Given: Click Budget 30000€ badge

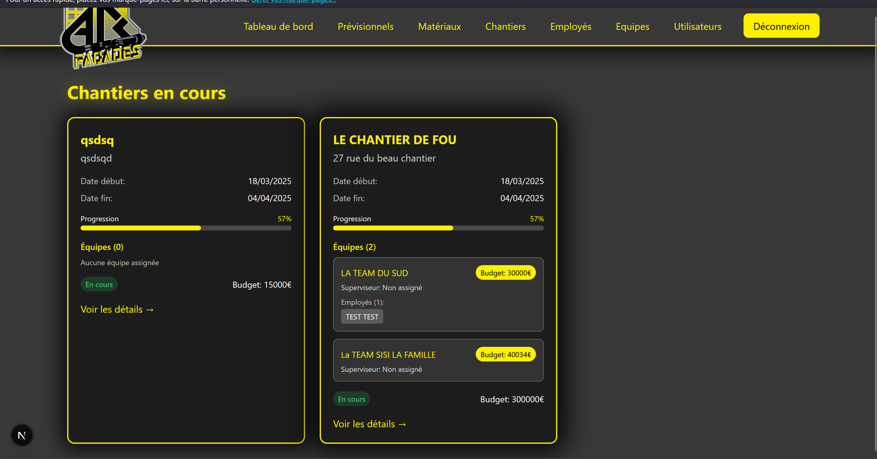Looking at the screenshot, I should (x=505, y=273).
